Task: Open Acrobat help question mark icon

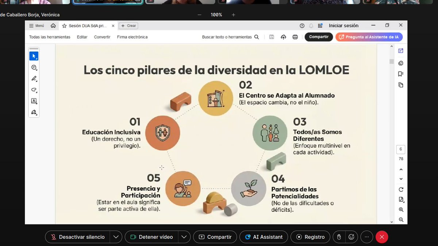Action: [302, 26]
